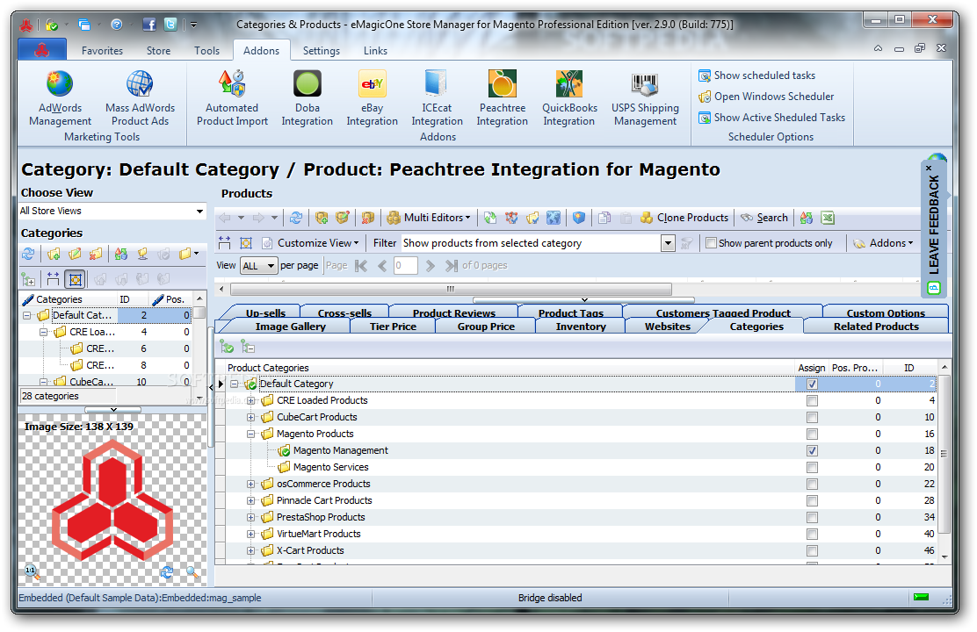The height and width of the screenshot is (632, 977).
Task: Open the All Store Views dropdown
Action: [x=199, y=211]
